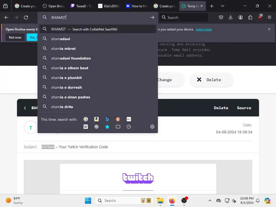The width and height of the screenshot is (276, 207).
Task: Search this time with Wikipedia
Action: coord(86,127)
